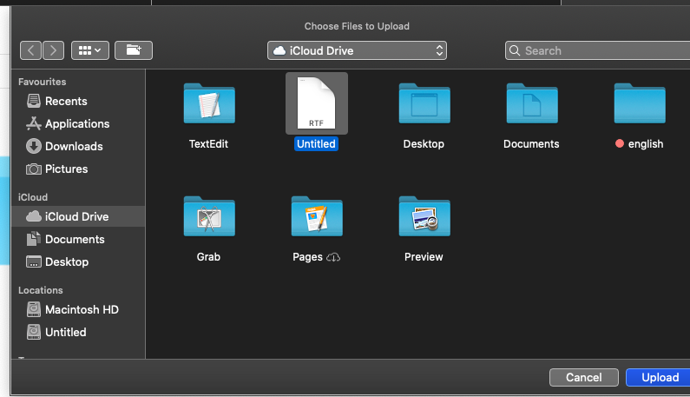This screenshot has width=690, height=397.
Task: Click the Preview folder name label
Action: click(x=424, y=256)
